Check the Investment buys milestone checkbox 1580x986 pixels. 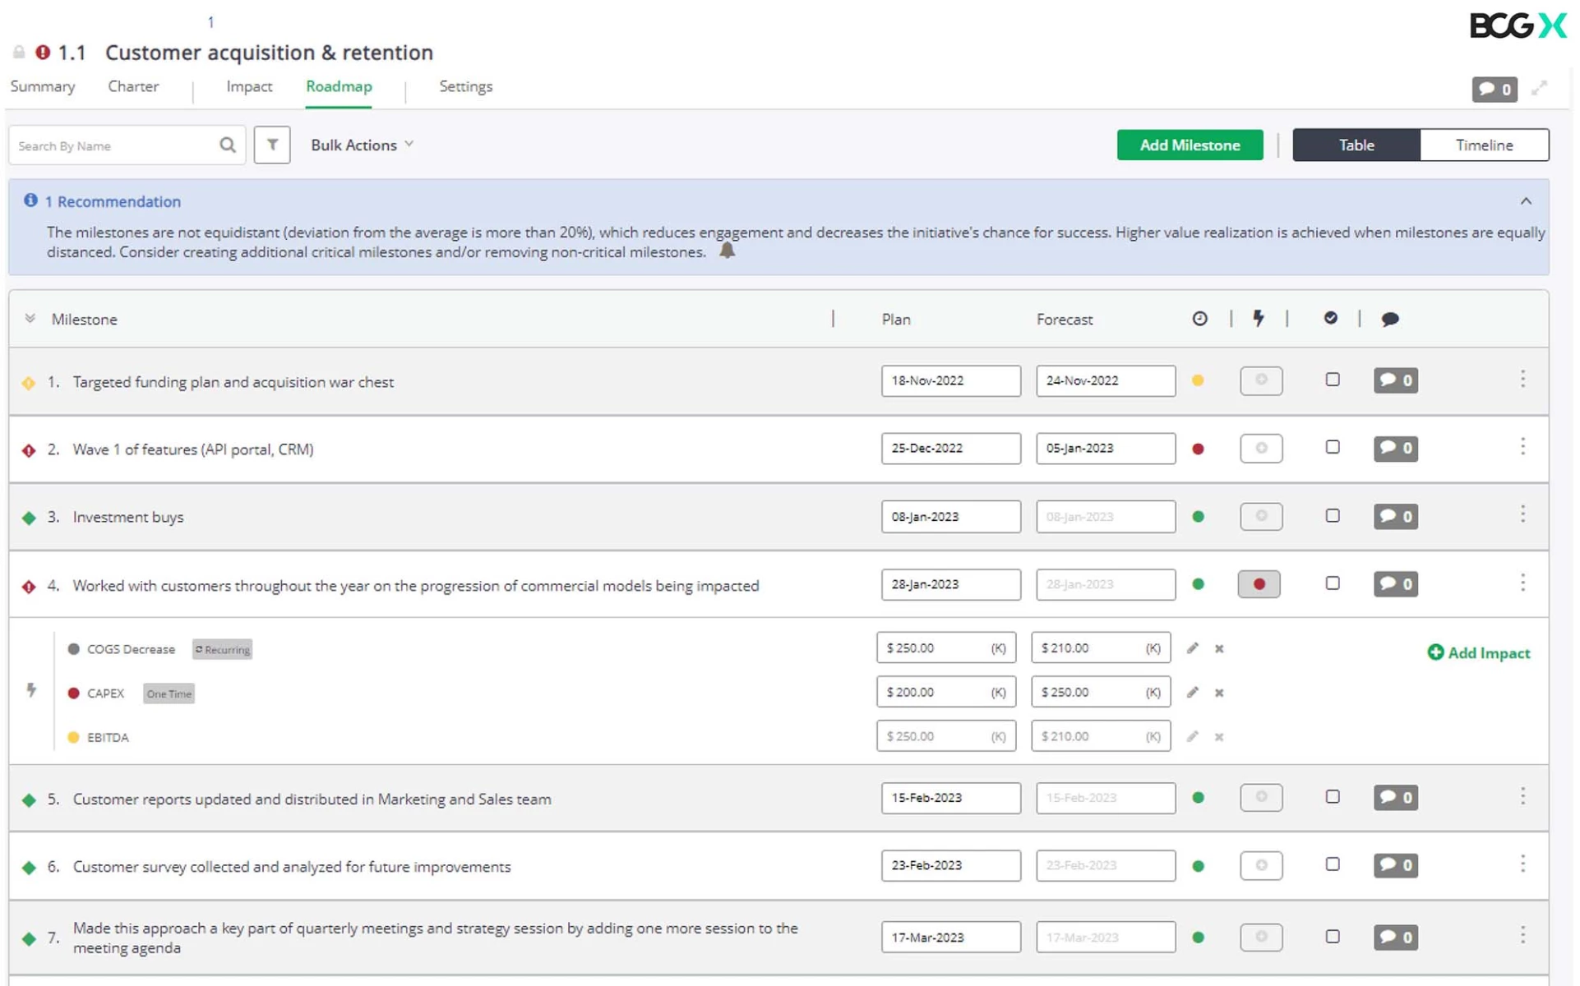coord(1333,516)
